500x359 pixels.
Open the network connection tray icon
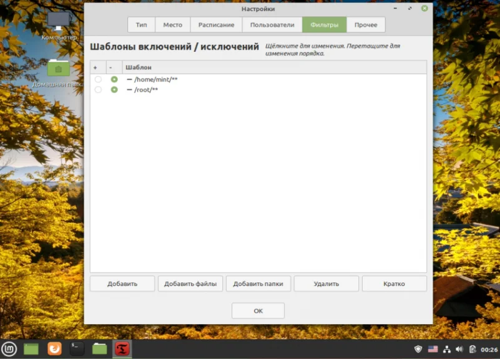pyautogui.click(x=447, y=349)
